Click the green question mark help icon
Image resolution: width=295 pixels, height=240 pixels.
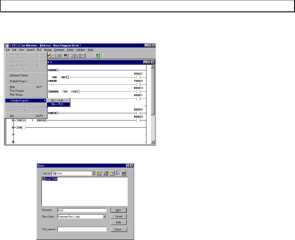click(x=97, y=56)
